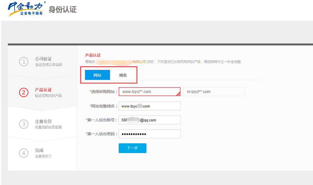Click the step 1 circle icon
Viewport: 313px width, 185px height.
(x=24, y=62)
